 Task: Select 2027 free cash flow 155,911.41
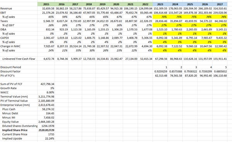tap(220, 59)
